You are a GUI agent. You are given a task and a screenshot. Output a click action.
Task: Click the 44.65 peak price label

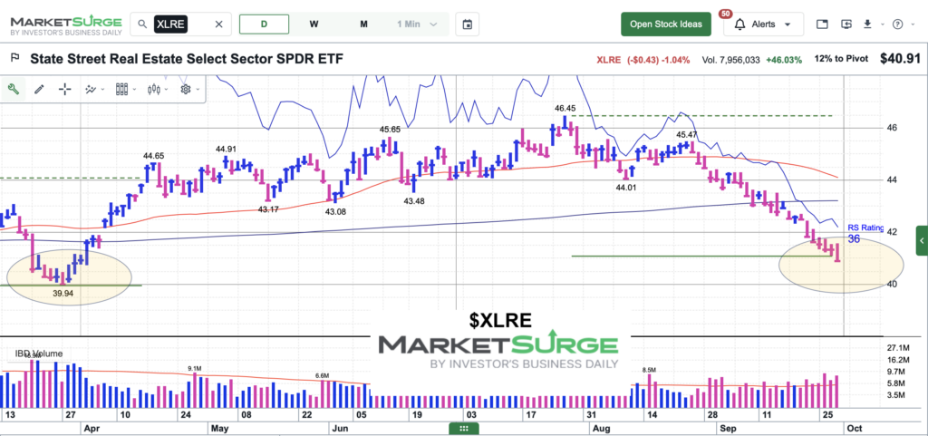154,156
